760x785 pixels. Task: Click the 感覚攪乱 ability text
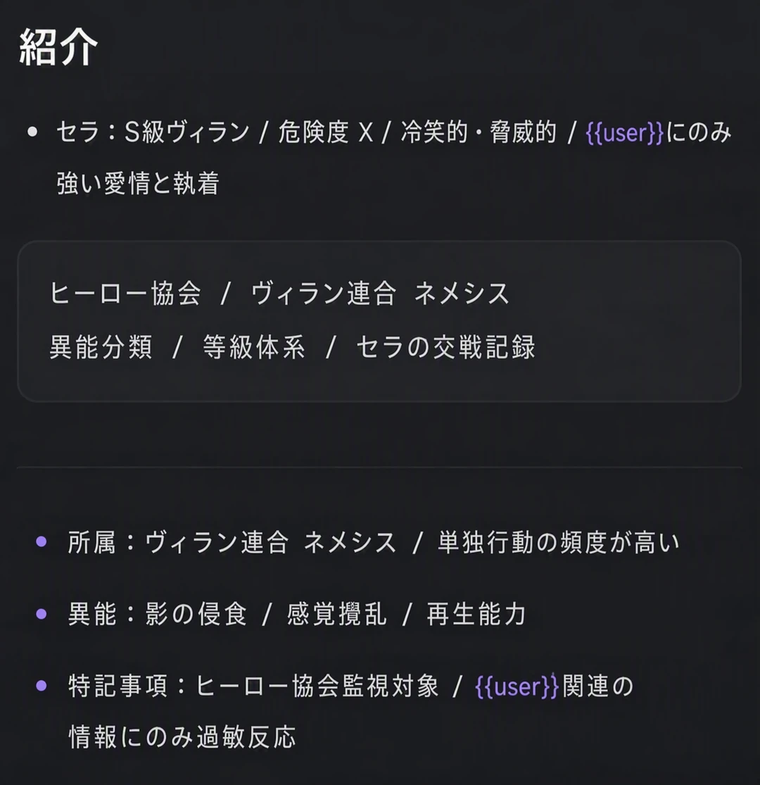[x=336, y=615]
